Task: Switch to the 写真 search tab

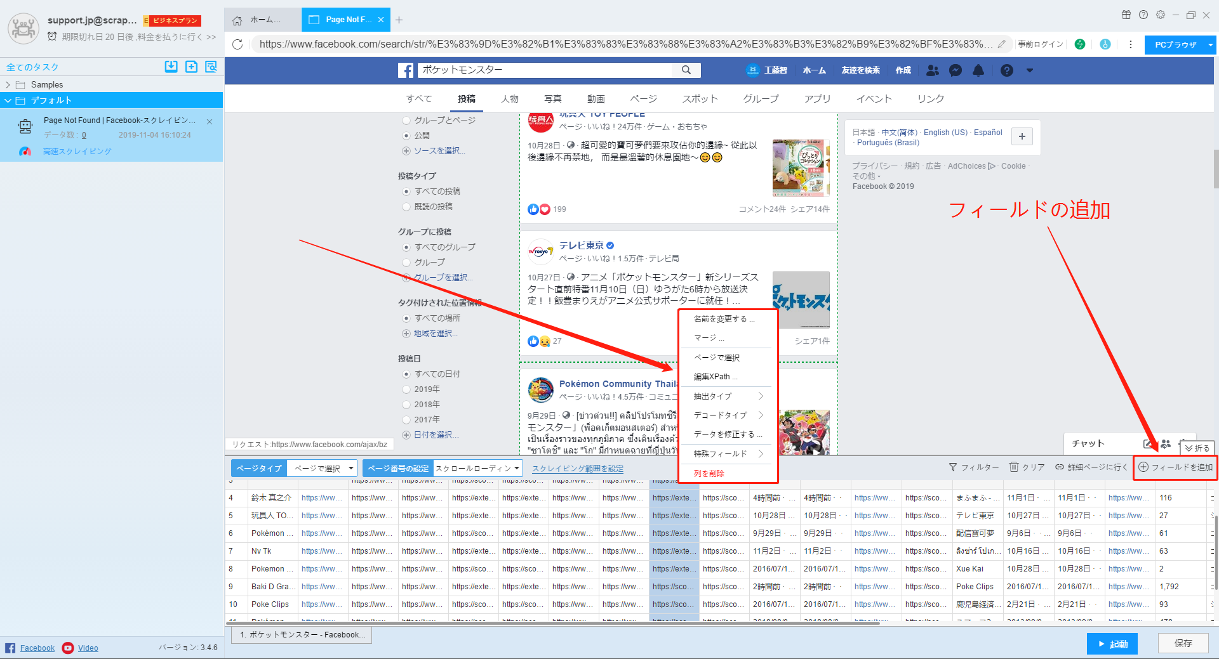Action: [x=552, y=99]
